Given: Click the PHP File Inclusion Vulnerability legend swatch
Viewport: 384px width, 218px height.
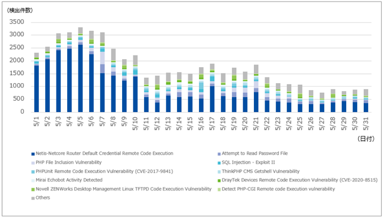Looking at the screenshot, I should (x=33, y=163).
